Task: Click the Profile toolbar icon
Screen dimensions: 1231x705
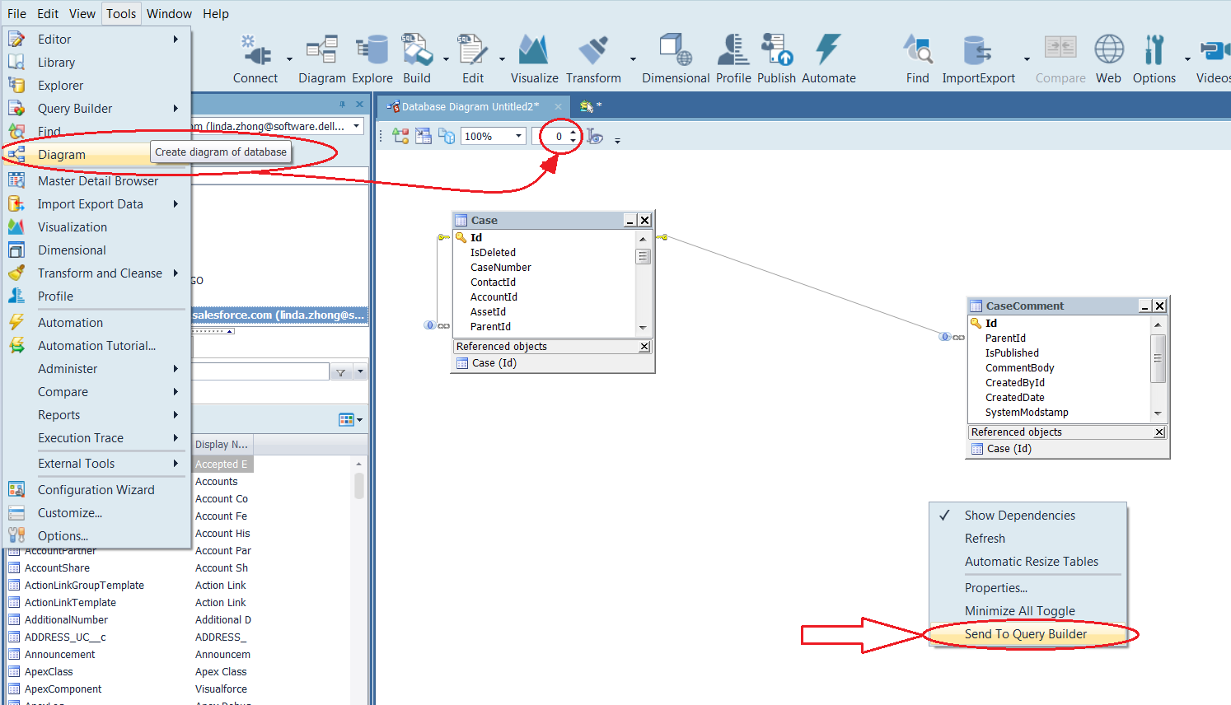Action: pos(733,53)
